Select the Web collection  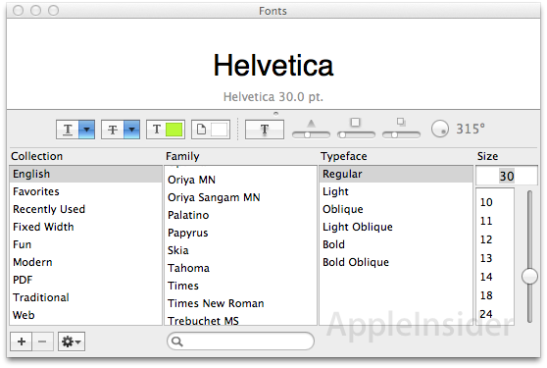point(86,315)
